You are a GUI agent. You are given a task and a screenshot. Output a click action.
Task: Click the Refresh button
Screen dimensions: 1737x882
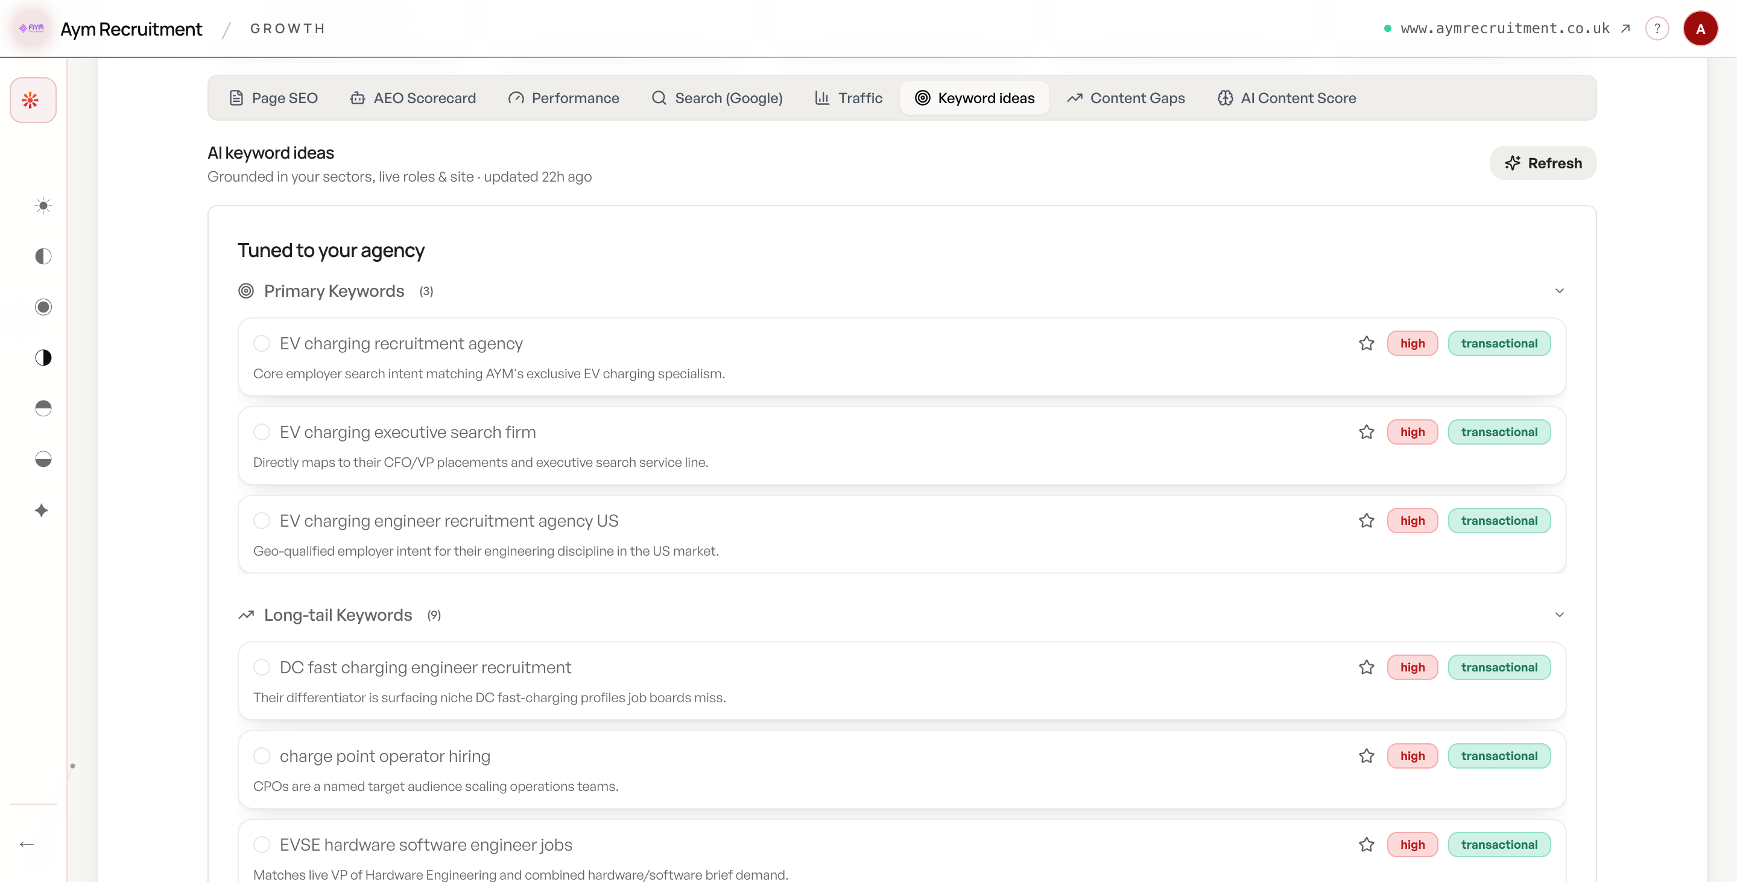click(1543, 163)
